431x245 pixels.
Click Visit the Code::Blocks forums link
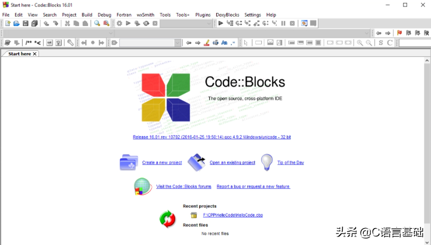[184, 186]
